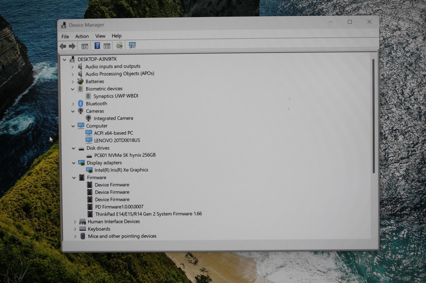This screenshot has width=426, height=283.
Task: Select Synaptics UWP WBDI device
Action: coord(116,96)
